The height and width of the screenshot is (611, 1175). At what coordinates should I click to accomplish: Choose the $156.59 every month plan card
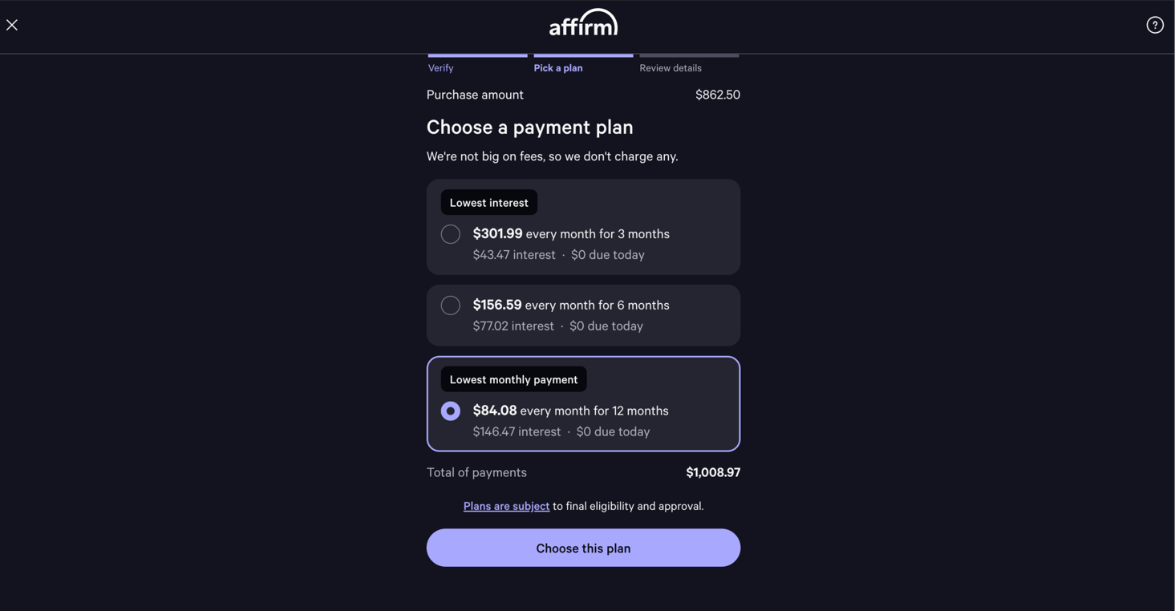click(583, 315)
